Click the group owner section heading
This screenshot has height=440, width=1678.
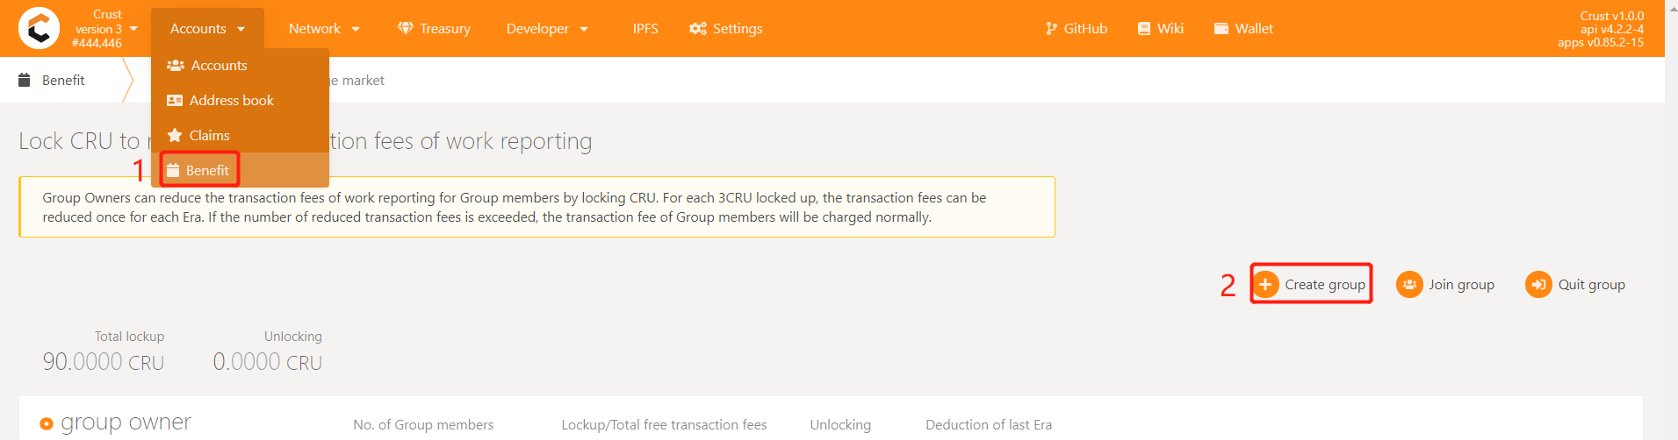[126, 422]
